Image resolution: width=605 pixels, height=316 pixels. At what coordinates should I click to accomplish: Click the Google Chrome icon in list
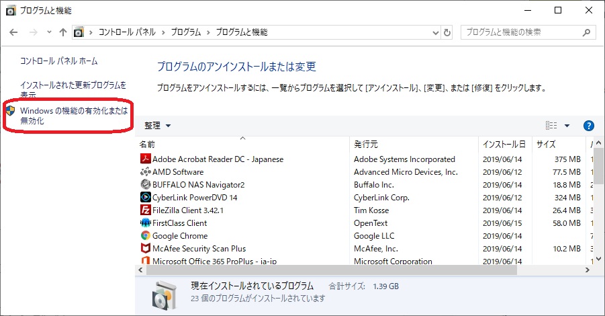pos(146,235)
